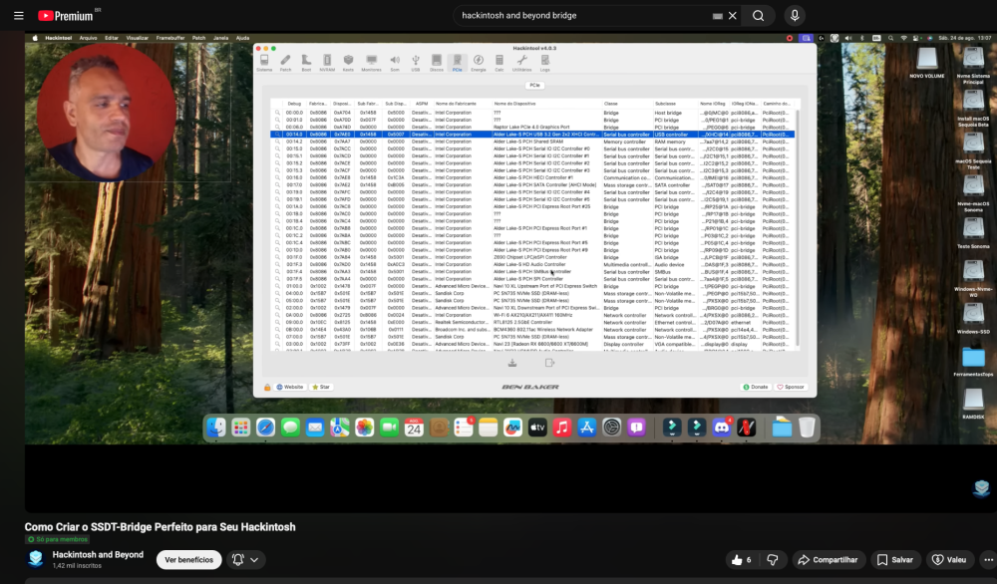The height and width of the screenshot is (584, 997).
Task: Dislike the video with thumbs down
Action: 773,560
